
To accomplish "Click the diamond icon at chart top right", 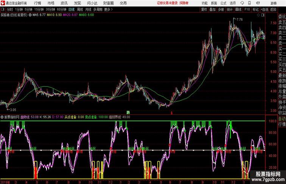I will (x=258, y=15).
